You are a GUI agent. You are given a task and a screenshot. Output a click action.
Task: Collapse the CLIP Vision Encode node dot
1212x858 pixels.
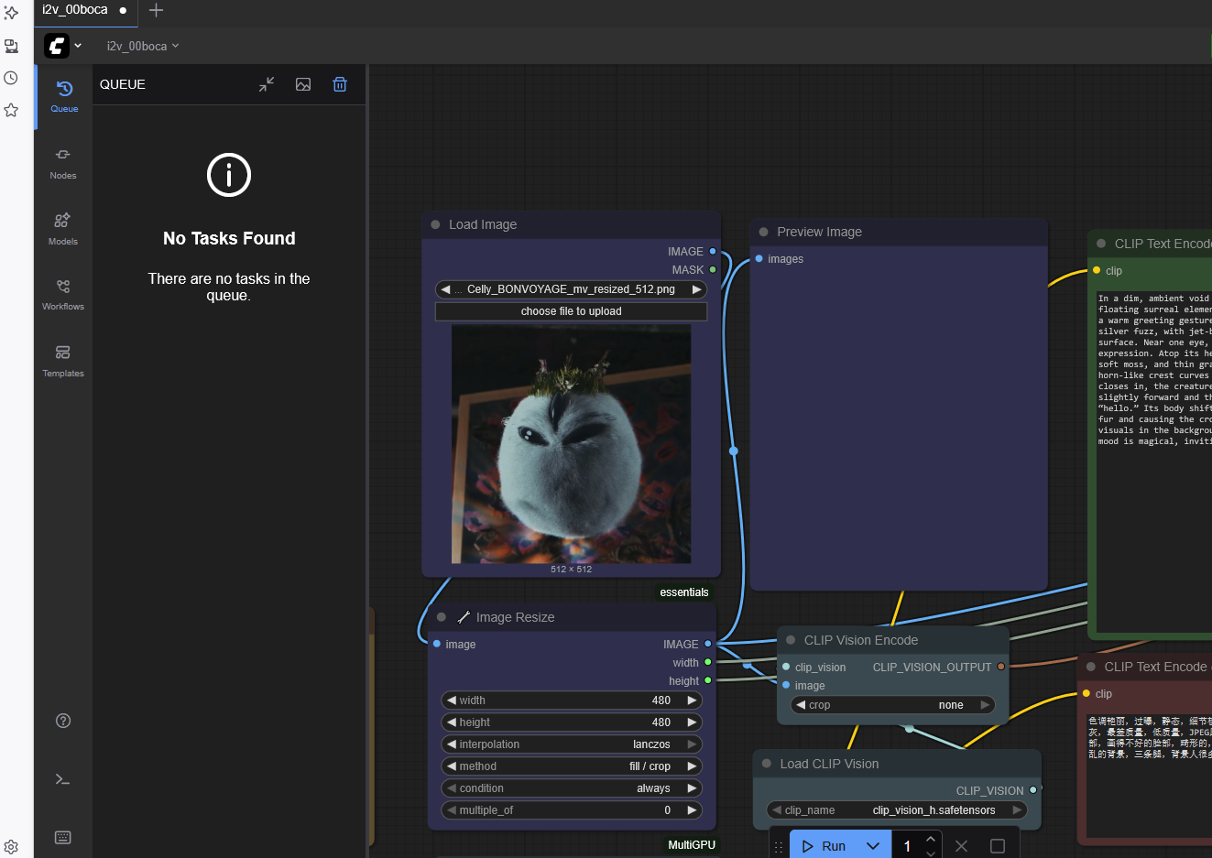[x=791, y=640]
